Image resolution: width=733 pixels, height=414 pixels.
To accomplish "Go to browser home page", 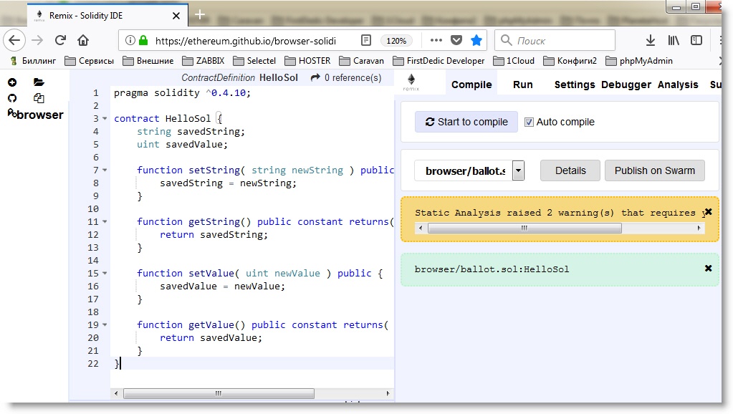I will pos(83,40).
